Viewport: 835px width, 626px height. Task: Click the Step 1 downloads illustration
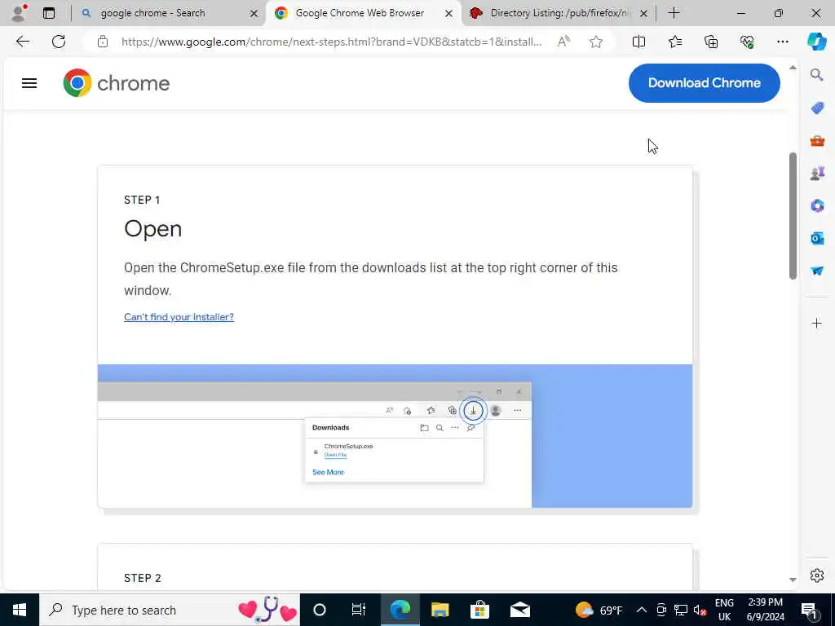tap(395, 436)
